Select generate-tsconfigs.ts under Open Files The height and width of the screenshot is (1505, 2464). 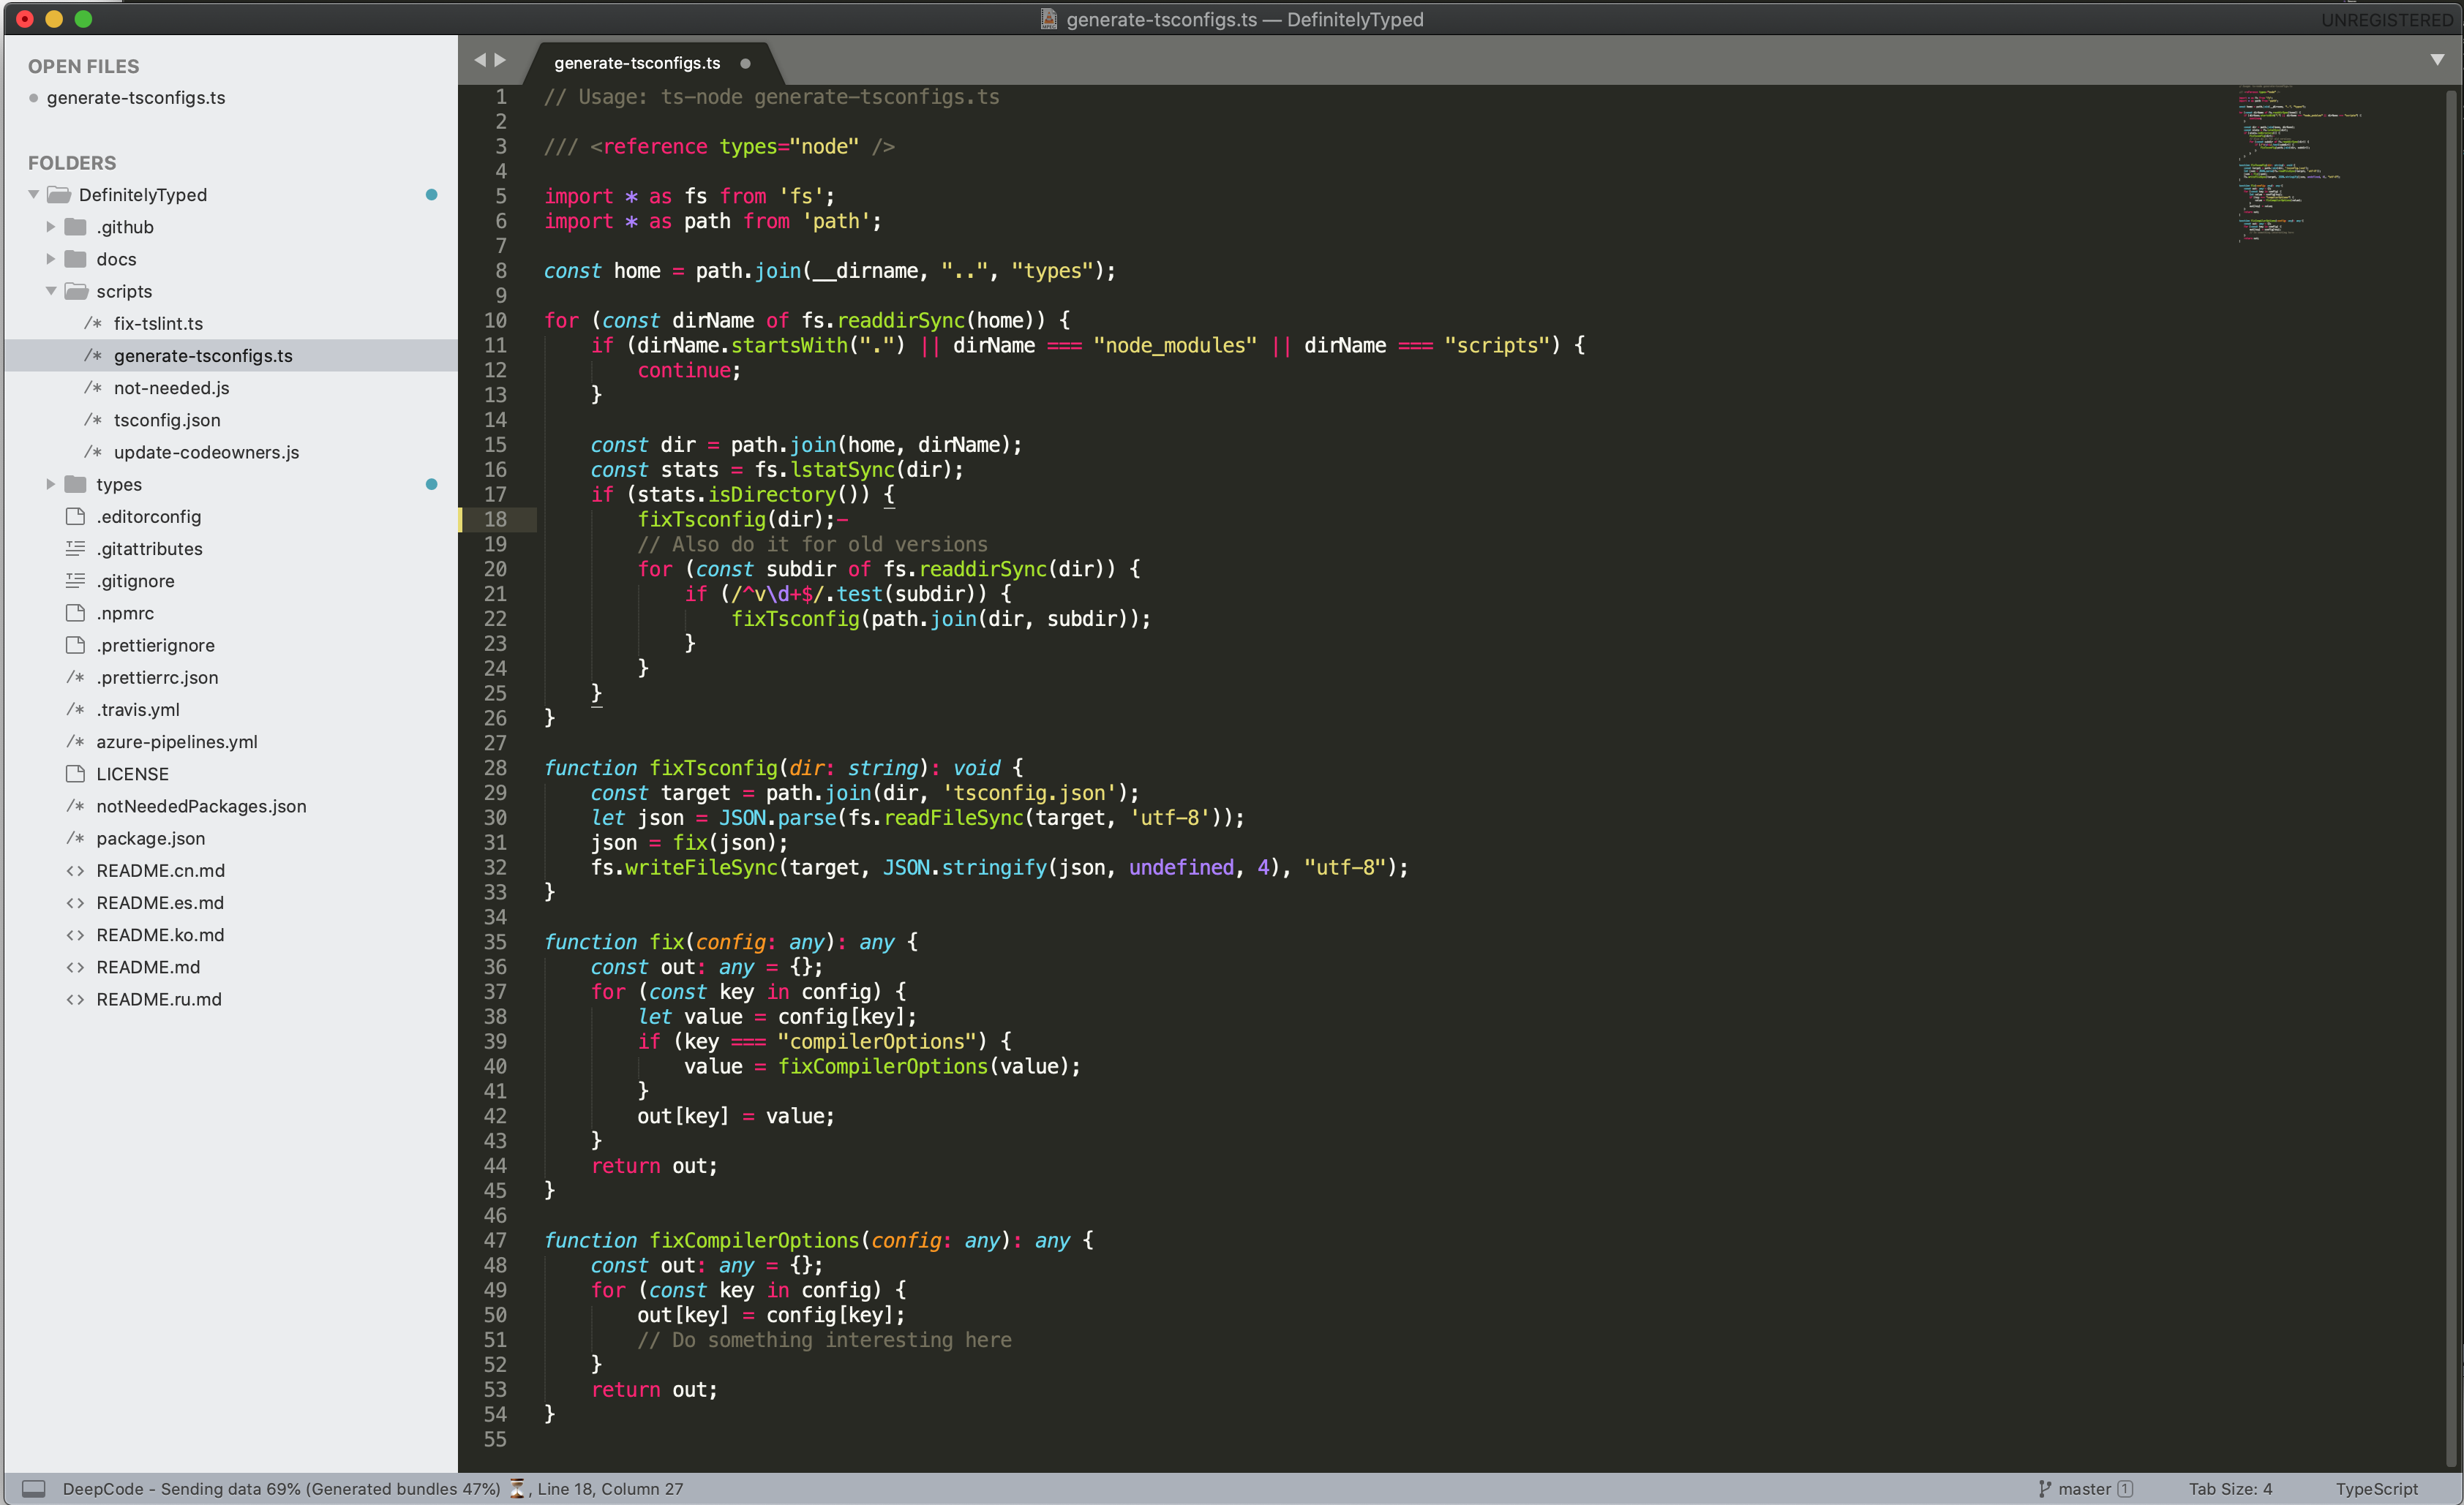click(136, 98)
